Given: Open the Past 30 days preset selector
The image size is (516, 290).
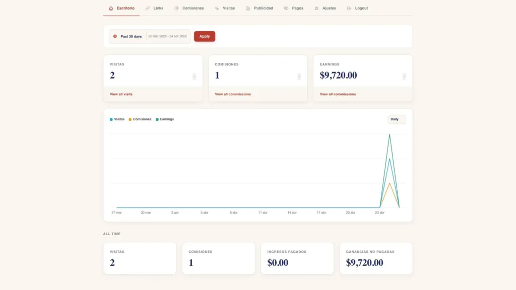Looking at the screenshot, I should (131, 36).
